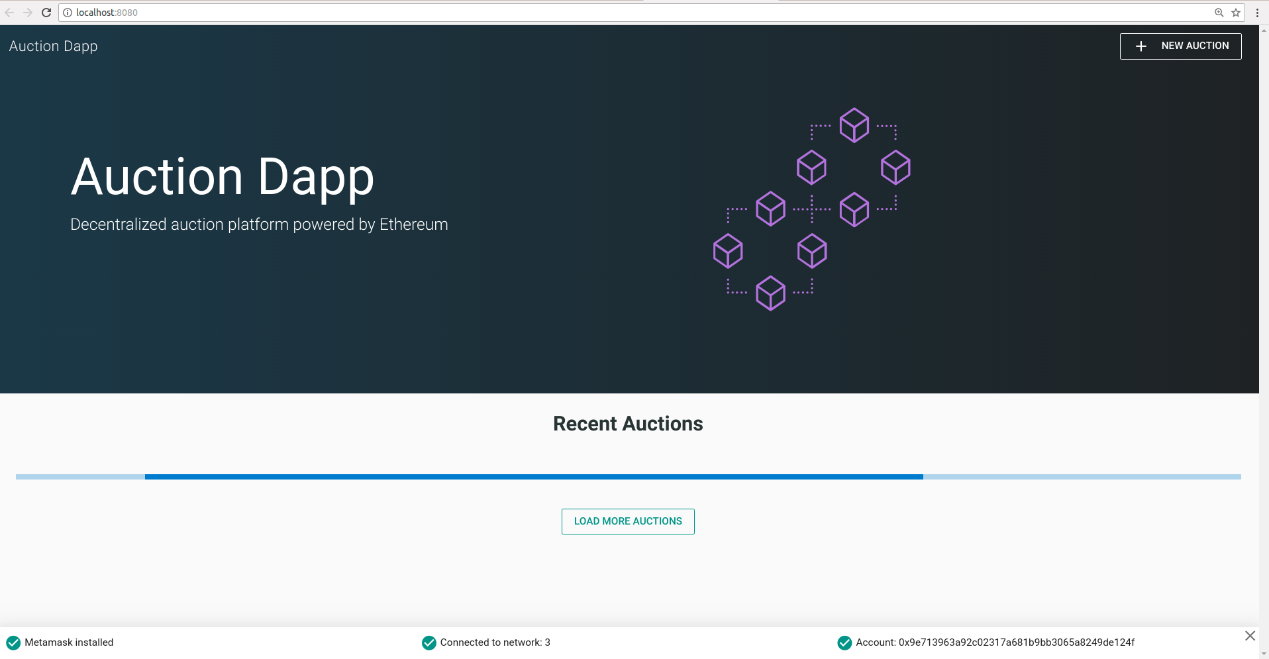Click the scrollbar down arrow

[x=1263, y=652]
